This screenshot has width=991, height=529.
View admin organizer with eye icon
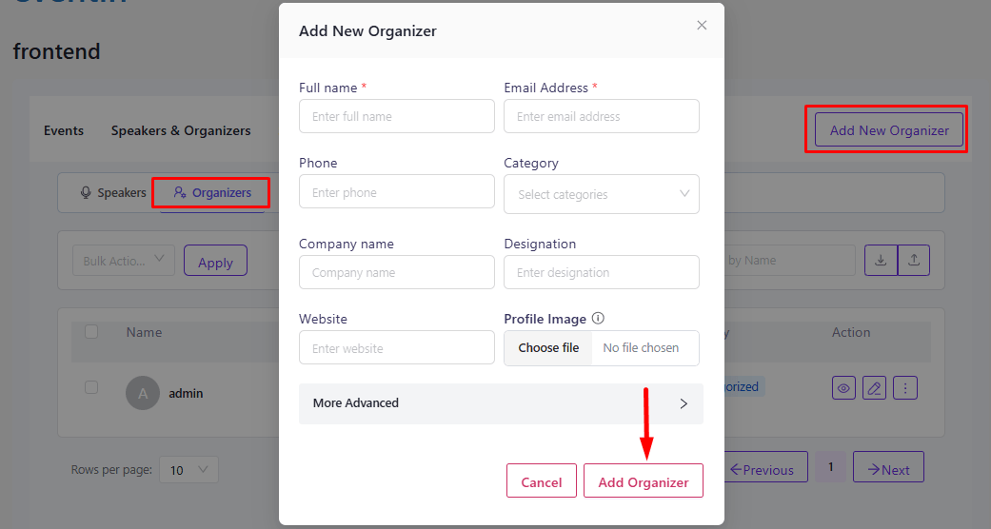(843, 388)
